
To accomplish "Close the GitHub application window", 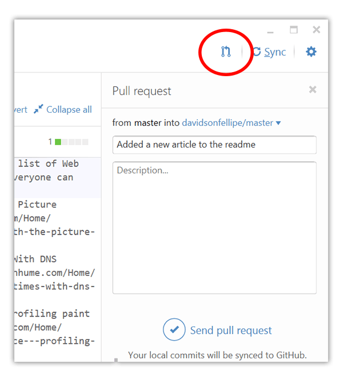I will pos(316,30).
